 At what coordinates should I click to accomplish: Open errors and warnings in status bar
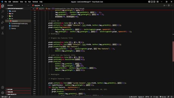click(4, 97)
